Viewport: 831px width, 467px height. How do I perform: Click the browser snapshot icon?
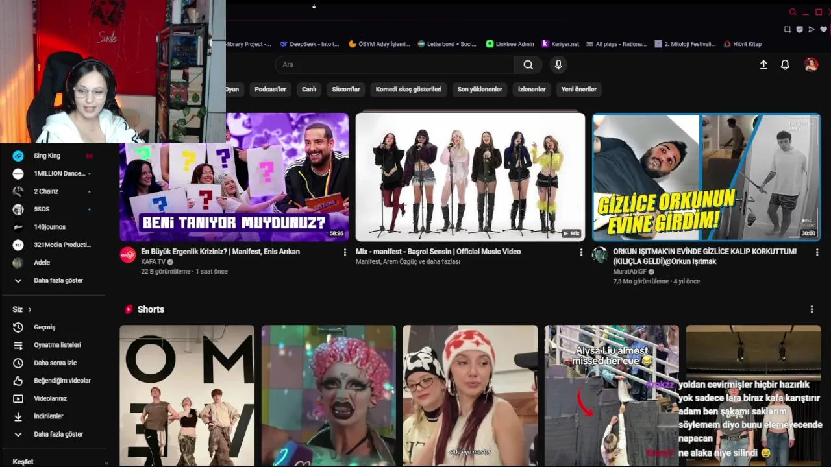pyautogui.click(x=788, y=29)
